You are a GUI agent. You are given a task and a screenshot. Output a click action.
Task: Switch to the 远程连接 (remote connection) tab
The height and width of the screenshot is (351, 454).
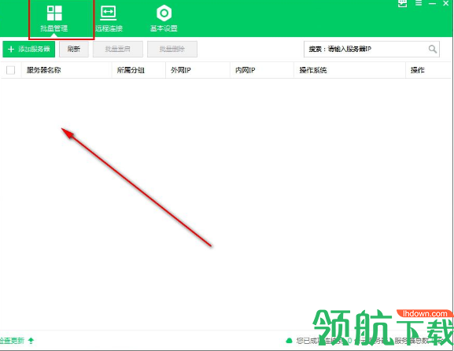[x=109, y=19]
